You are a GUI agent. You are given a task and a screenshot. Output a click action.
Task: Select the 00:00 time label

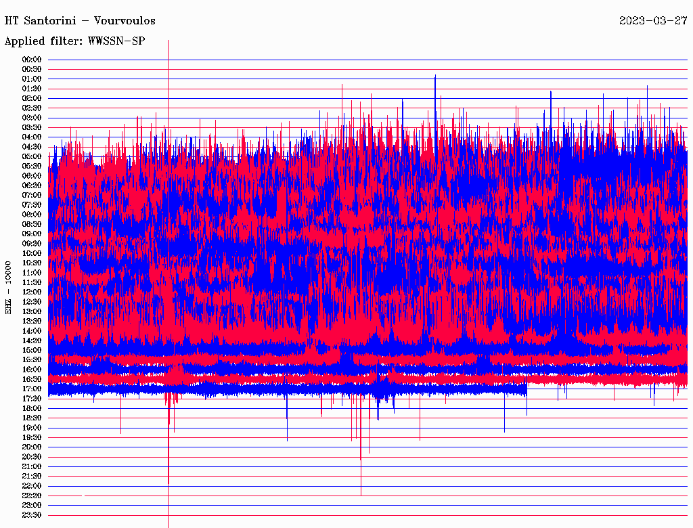click(x=32, y=60)
